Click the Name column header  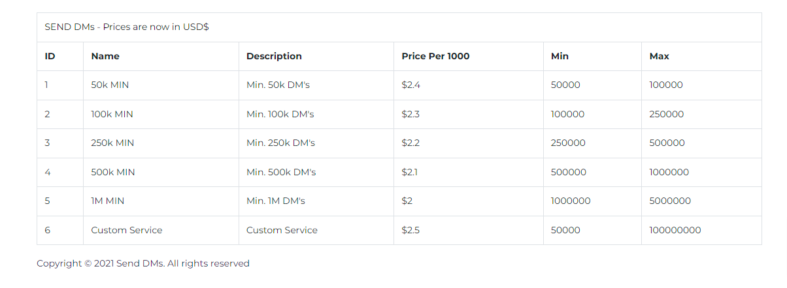105,56
